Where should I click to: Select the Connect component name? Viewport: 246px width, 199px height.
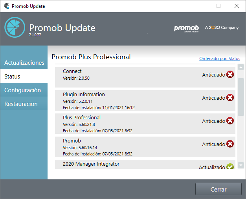pos(72,71)
